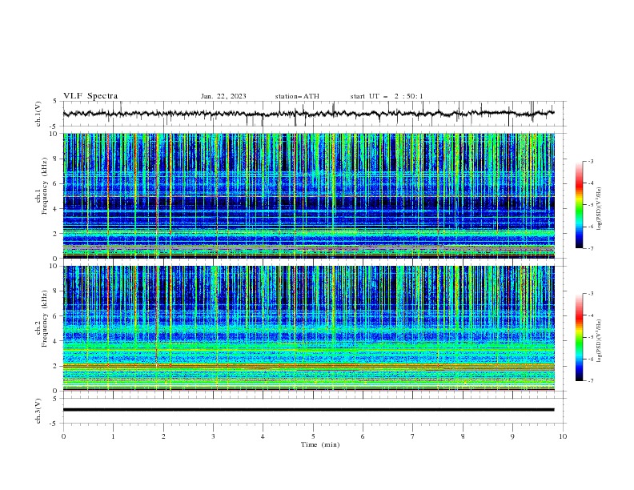Select lower colorbar "log(PSD)(V²/Hz)" label
The image size is (634, 490).
pyautogui.click(x=600, y=341)
